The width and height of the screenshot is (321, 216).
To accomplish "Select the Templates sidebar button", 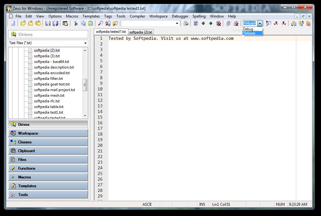I will pos(48,186).
